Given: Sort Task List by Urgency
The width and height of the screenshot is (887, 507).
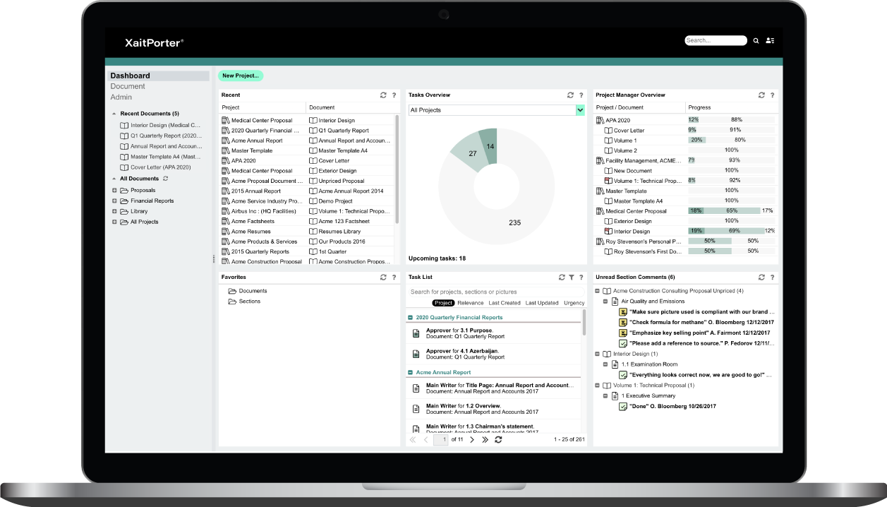Looking at the screenshot, I should [574, 303].
